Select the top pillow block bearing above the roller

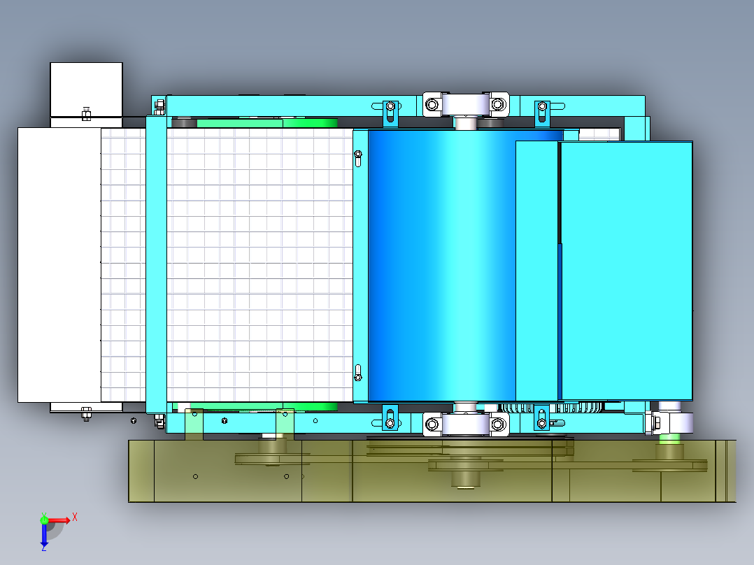[x=466, y=105]
